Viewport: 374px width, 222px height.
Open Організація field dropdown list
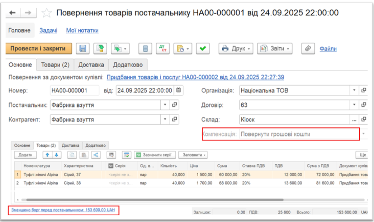click(x=354, y=90)
